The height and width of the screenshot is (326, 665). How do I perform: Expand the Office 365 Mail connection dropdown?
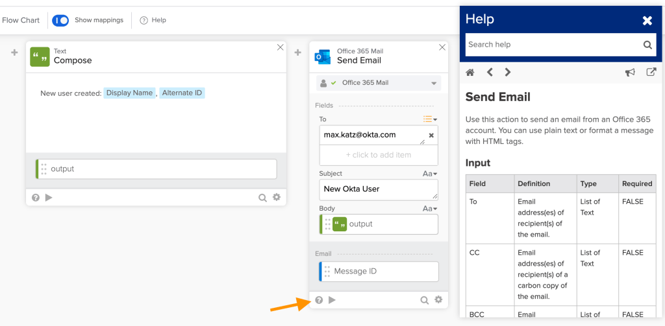coord(434,84)
